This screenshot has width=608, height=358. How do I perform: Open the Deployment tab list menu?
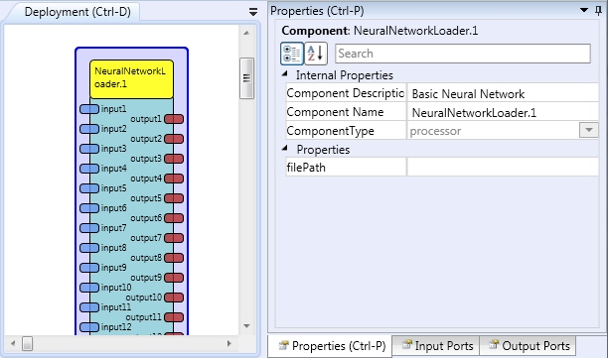coord(253,12)
